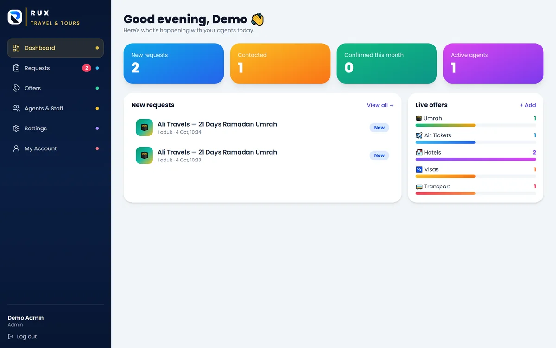Go to the Offers section
Viewport: 556px width, 348px height.
tap(56, 88)
